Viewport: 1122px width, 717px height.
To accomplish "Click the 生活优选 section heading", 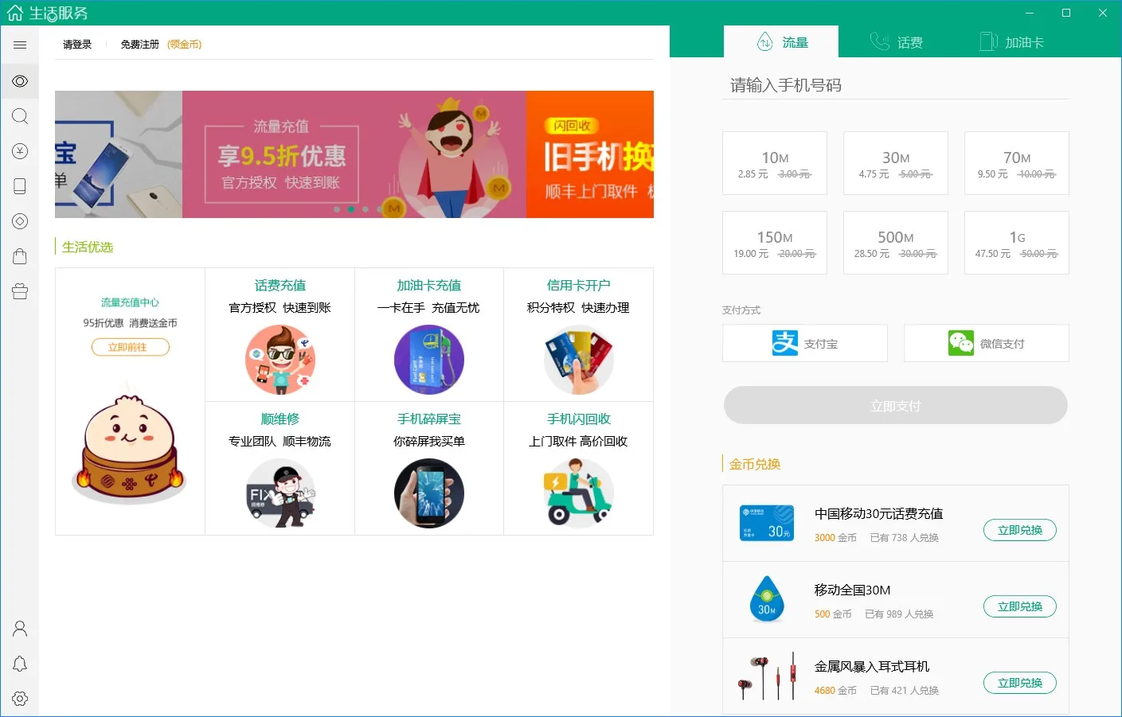I will click(x=88, y=247).
